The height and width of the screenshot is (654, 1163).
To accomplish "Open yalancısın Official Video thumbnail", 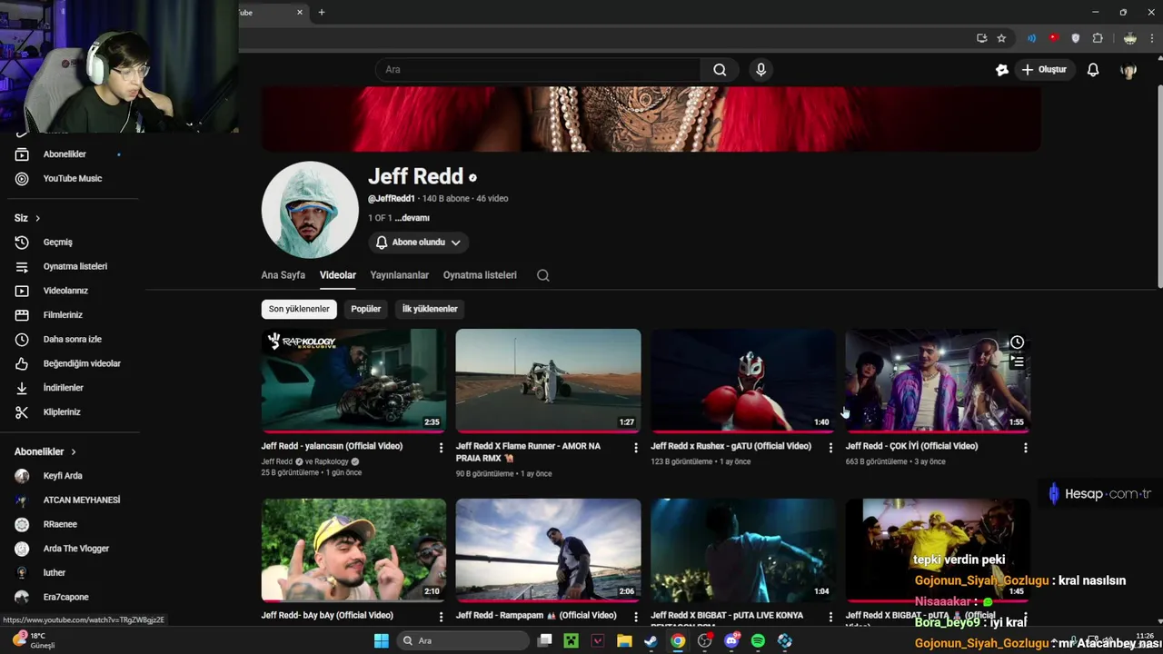I will (x=353, y=380).
